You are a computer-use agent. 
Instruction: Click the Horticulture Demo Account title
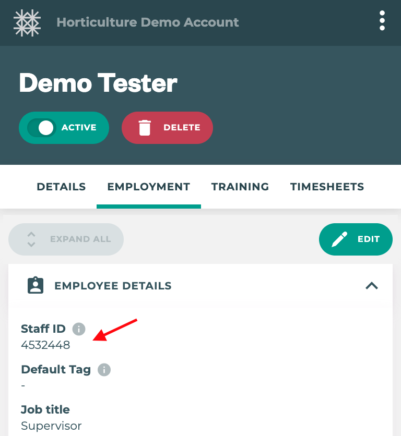click(x=148, y=22)
